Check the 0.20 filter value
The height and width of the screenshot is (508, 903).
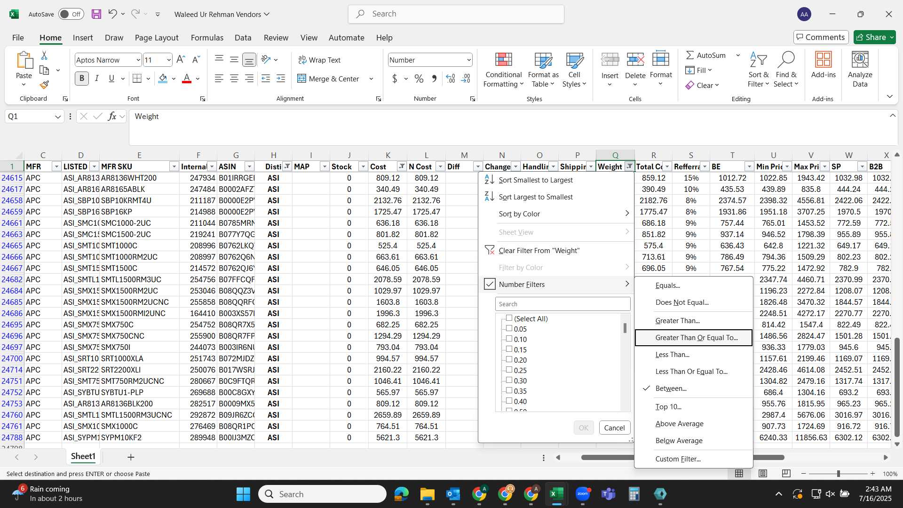pyautogui.click(x=509, y=359)
